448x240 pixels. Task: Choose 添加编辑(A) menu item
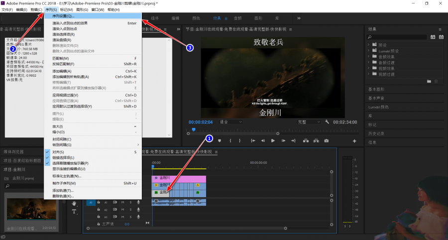point(93,71)
